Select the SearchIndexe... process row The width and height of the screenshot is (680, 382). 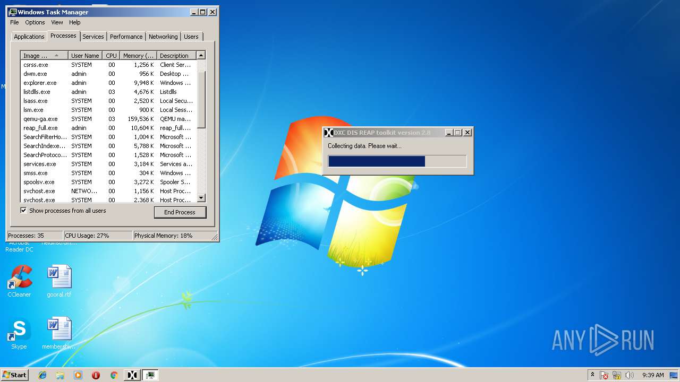coord(108,146)
